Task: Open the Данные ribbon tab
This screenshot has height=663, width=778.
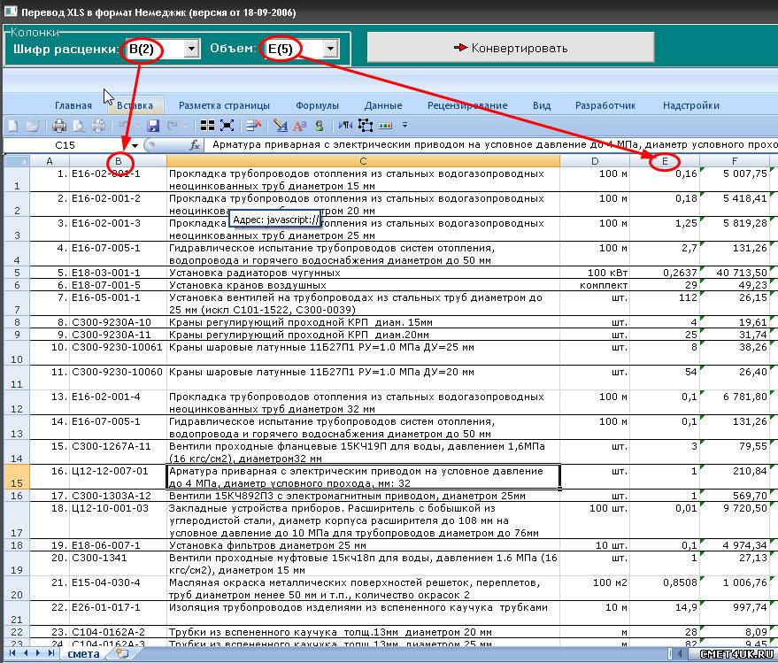Action: pos(382,105)
